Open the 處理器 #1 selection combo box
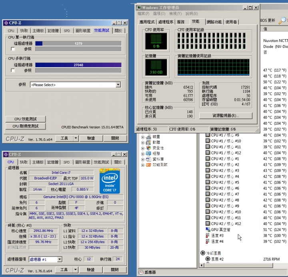288x277 pixels. [45, 259]
